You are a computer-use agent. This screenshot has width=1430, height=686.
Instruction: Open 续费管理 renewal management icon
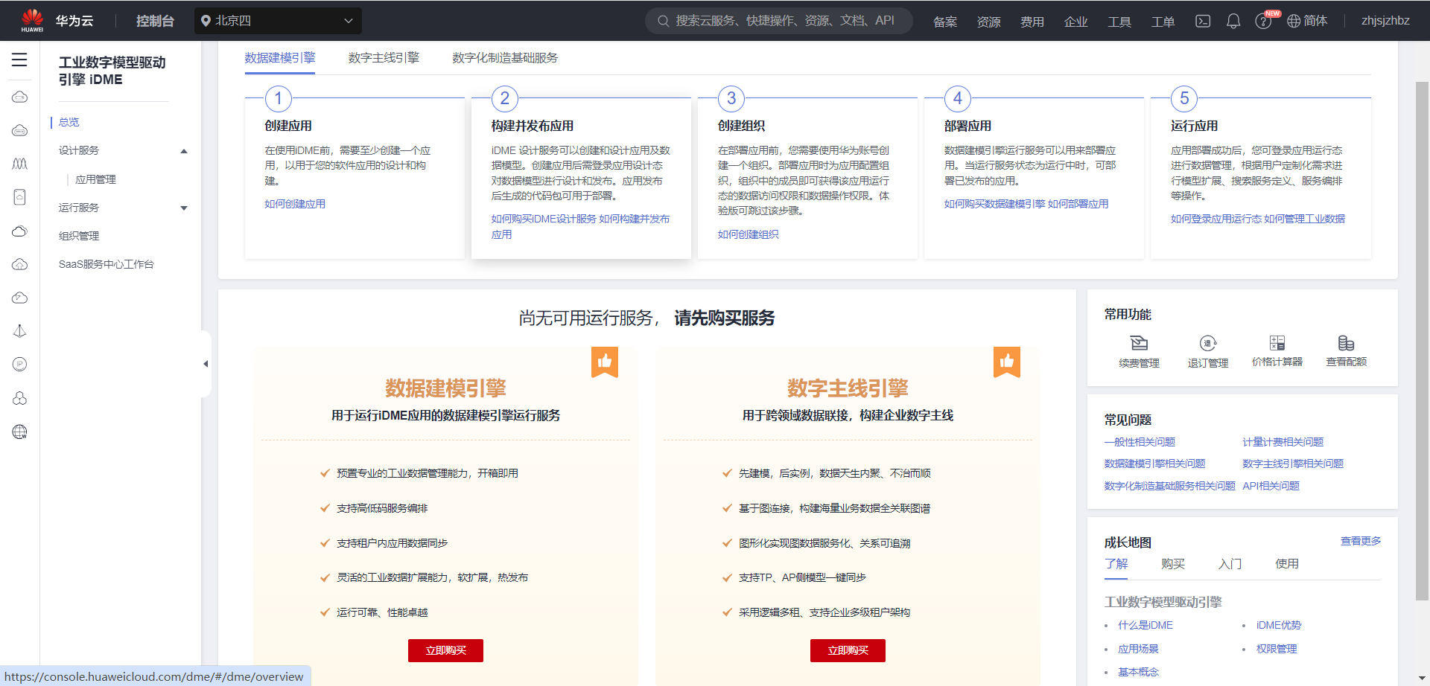pyautogui.click(x=1139, y=343)
